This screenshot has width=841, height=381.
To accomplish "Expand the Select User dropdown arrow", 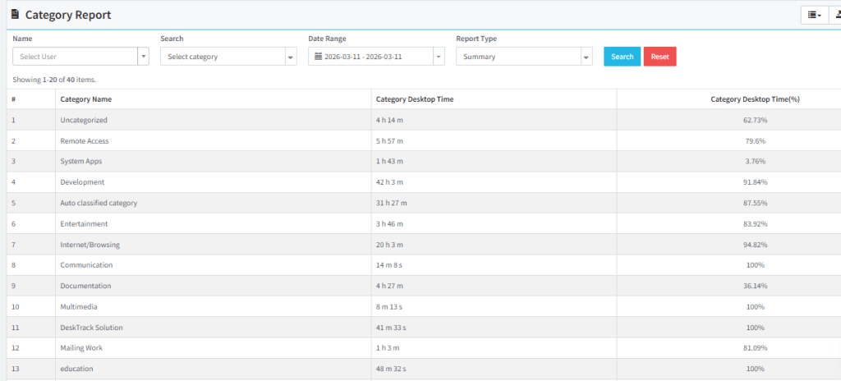I will coord(143,57).
